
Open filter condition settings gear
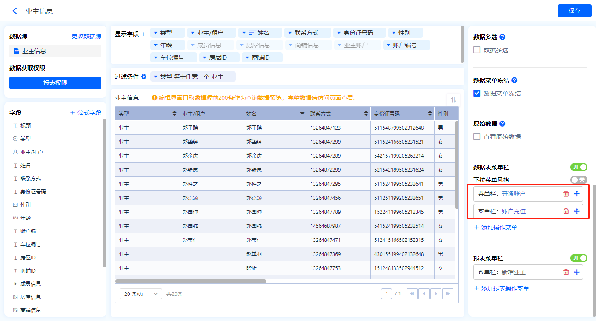pyautogui.click(x=144, y=77)
